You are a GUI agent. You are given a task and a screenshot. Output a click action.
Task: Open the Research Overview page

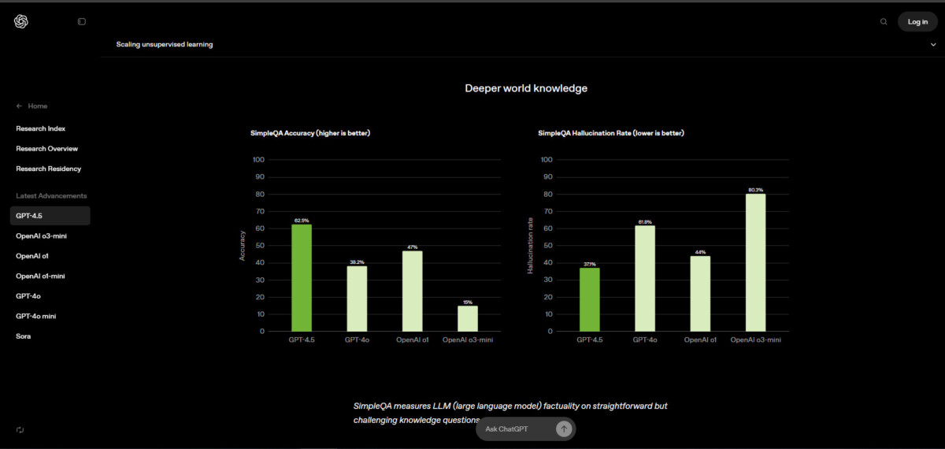tap(47, 148)
